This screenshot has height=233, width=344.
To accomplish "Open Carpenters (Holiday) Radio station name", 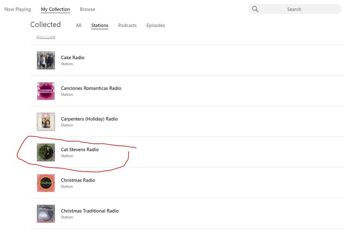I will (89, 119).
